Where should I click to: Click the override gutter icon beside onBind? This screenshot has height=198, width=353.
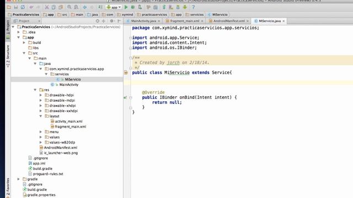[125, 97]
